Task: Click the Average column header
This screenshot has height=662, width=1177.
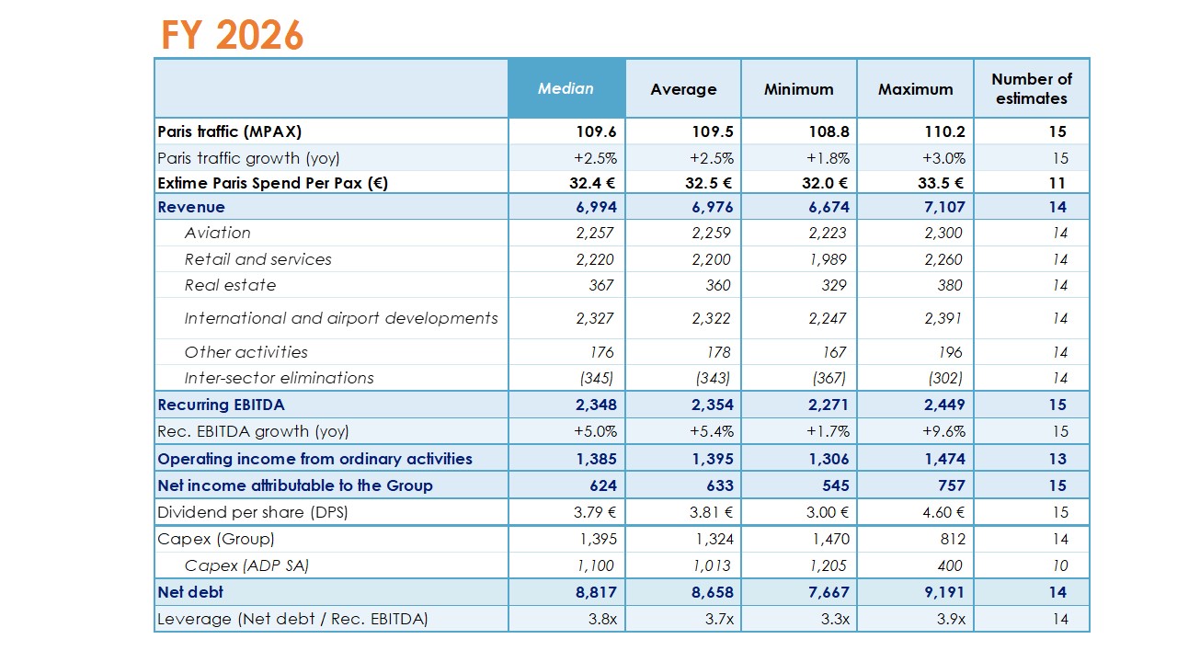Action: point(683,89)
